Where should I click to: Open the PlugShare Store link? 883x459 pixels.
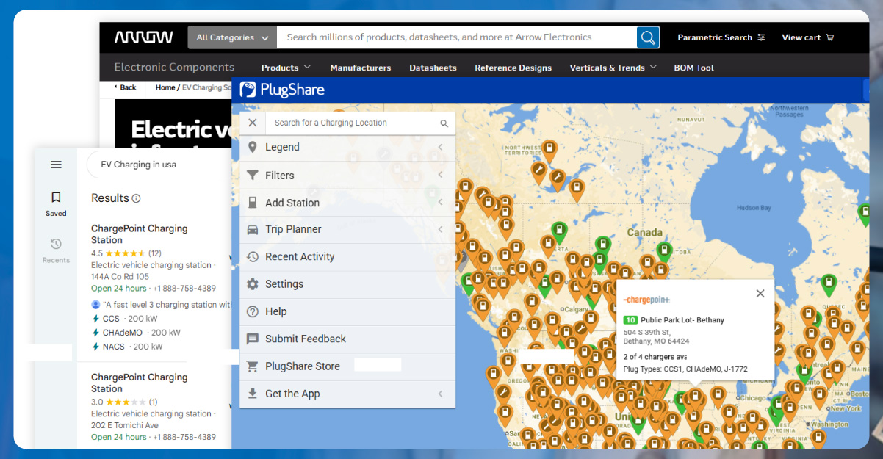click(302, 366)
